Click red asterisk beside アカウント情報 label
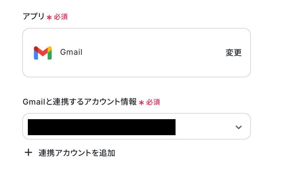Viewport: 294px width, 180px height. click(142, 102)
